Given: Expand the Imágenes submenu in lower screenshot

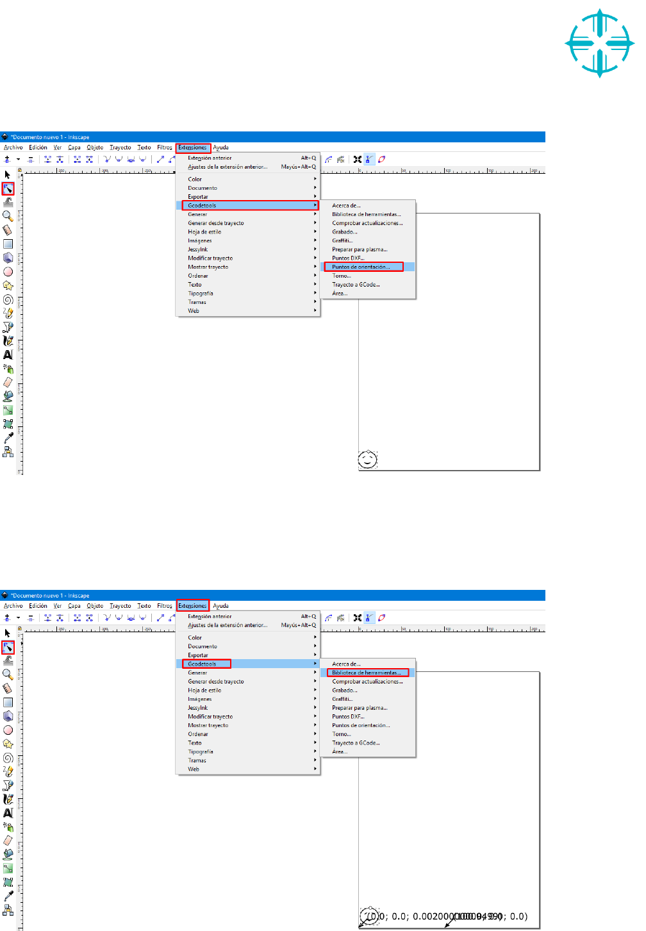Looking at the screenshot, I should point(247,699).
